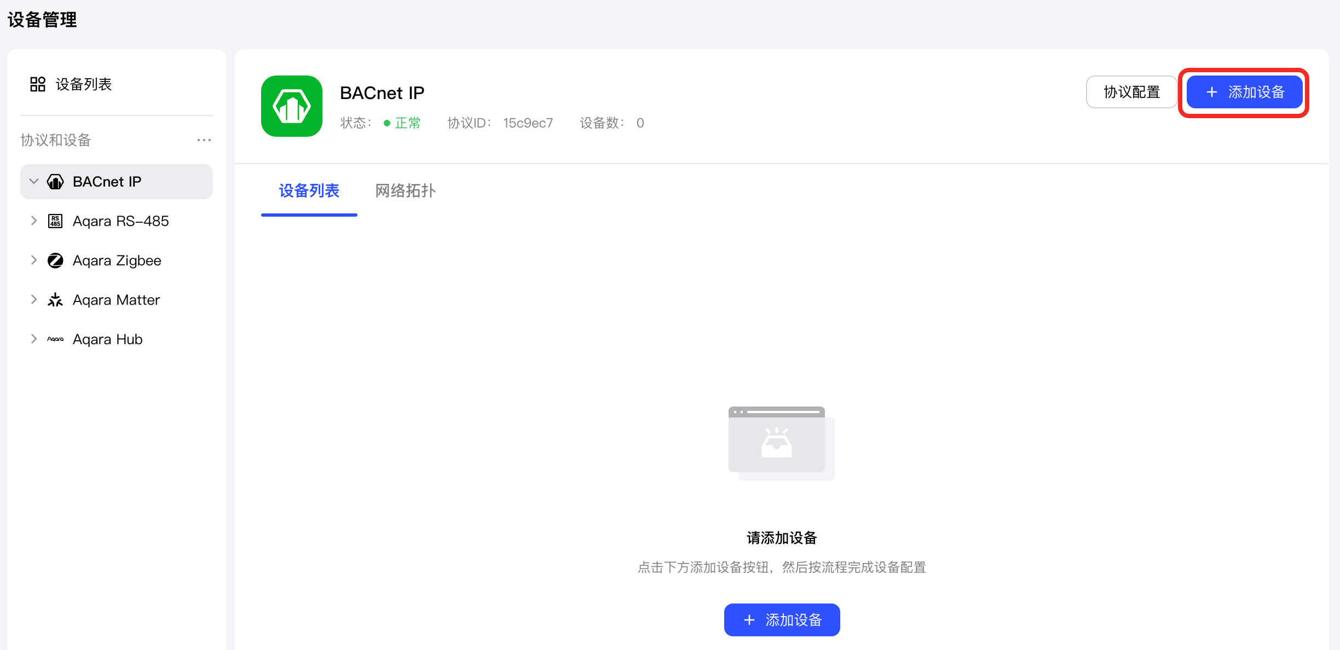This screenshot has width=1340, height=650.
Task: Click the green 正常 status indicator
Action: tap(402, 123)
